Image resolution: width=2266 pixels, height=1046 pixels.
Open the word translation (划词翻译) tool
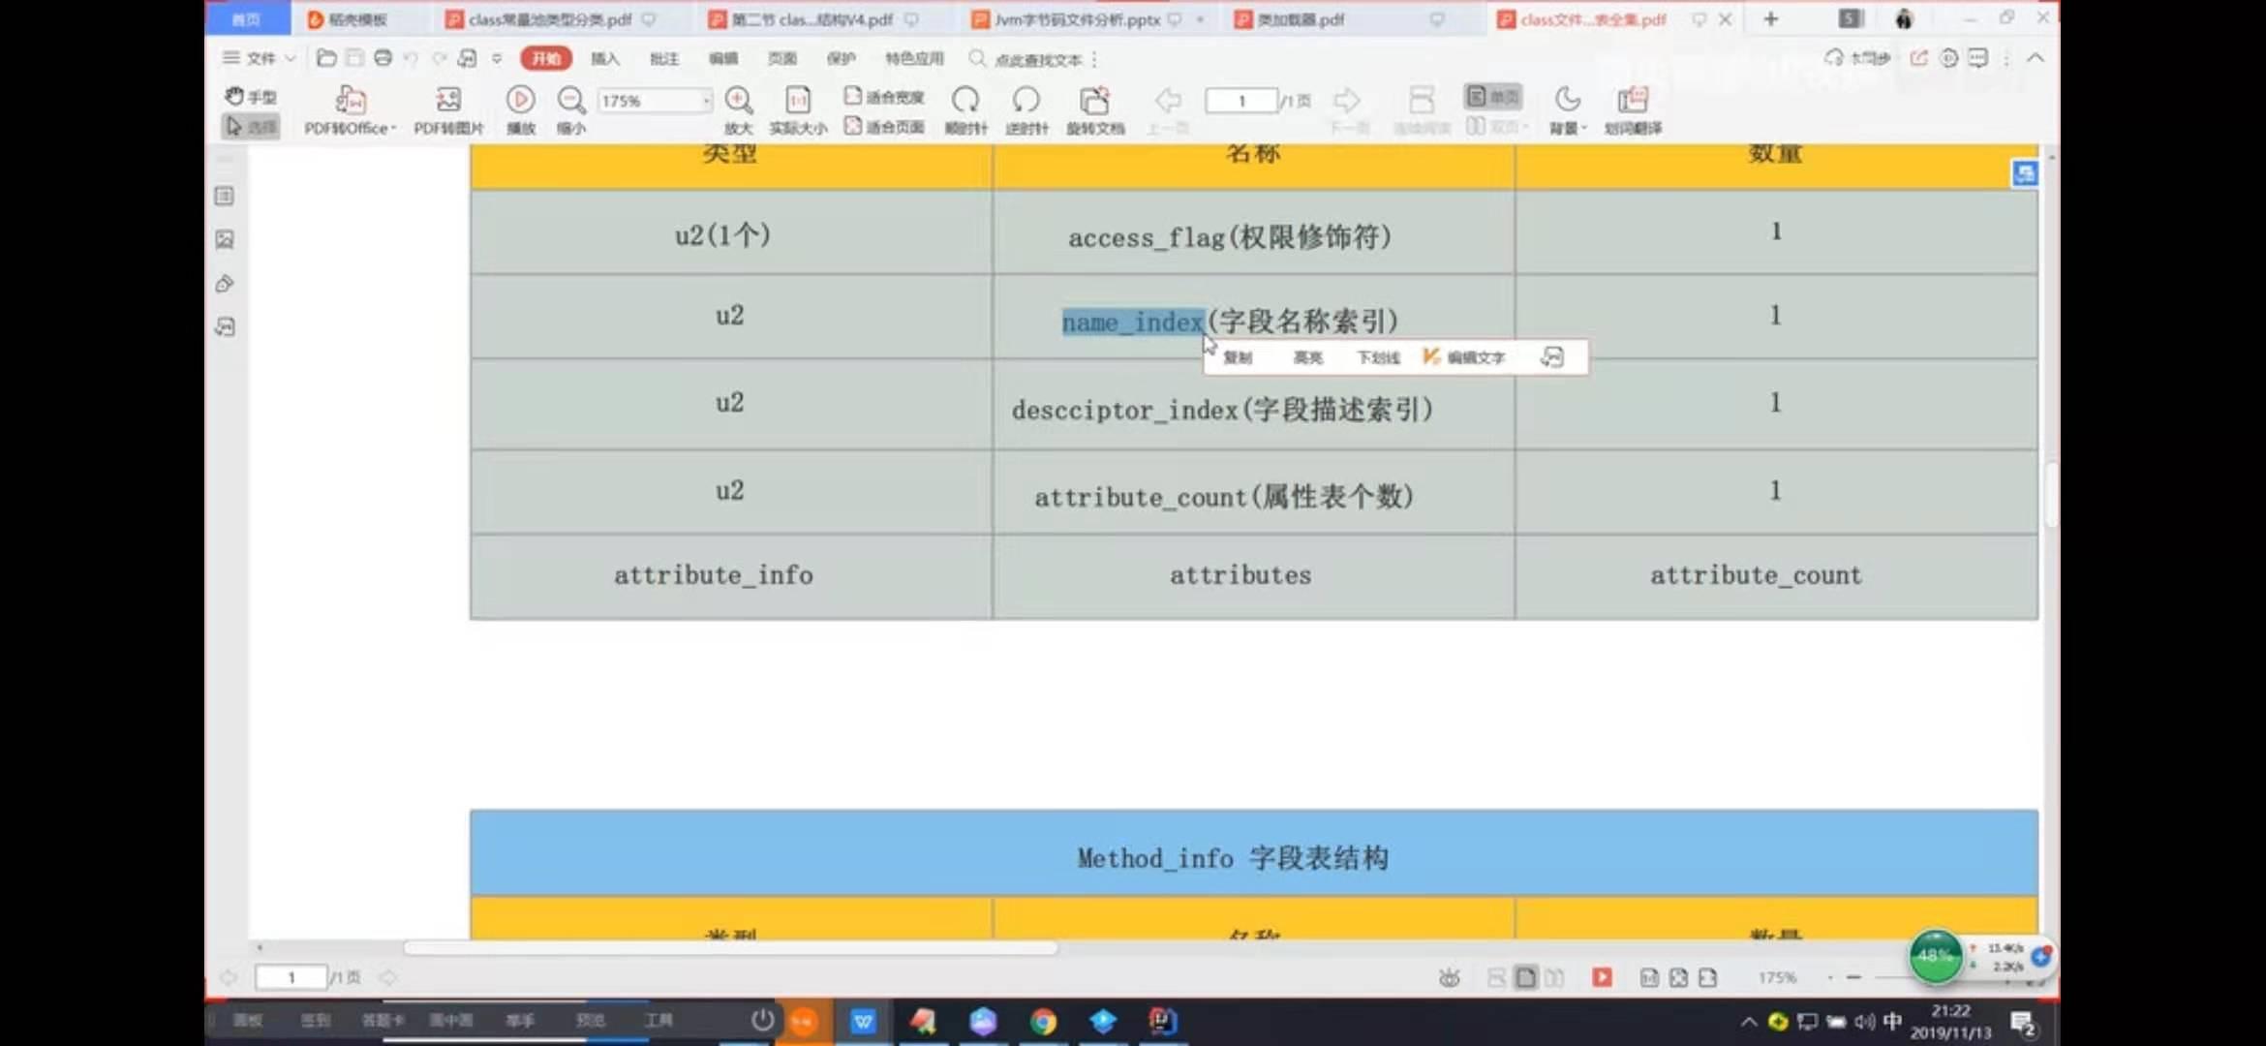click(1633, 111)
